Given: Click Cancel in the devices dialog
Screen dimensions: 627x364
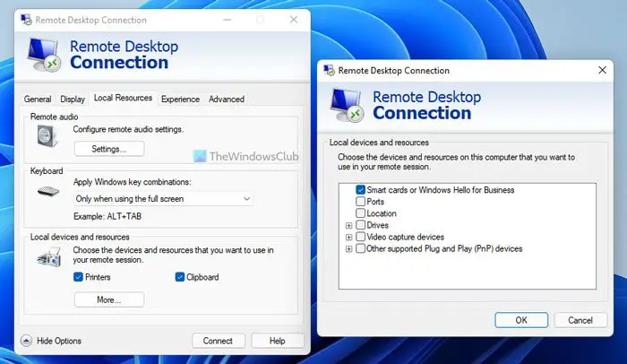Looking at the screenshot, I should [580, 320].
